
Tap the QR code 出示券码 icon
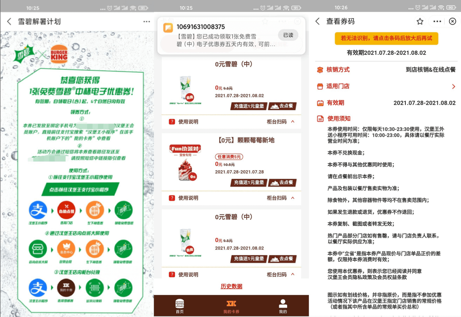[x=95, y=288]
